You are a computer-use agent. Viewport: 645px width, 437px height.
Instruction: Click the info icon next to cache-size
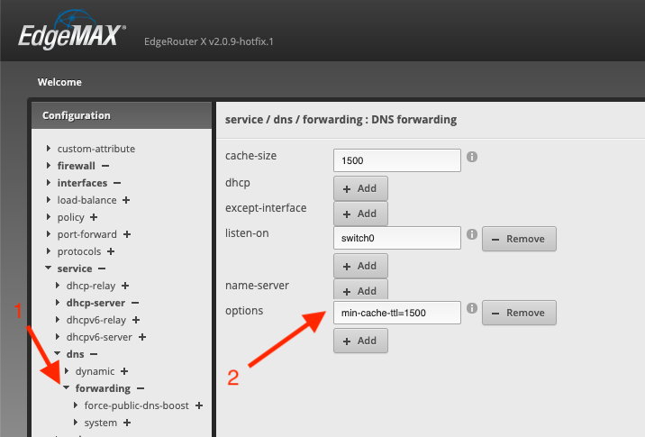pyautogui.click(x=472, y=157)
